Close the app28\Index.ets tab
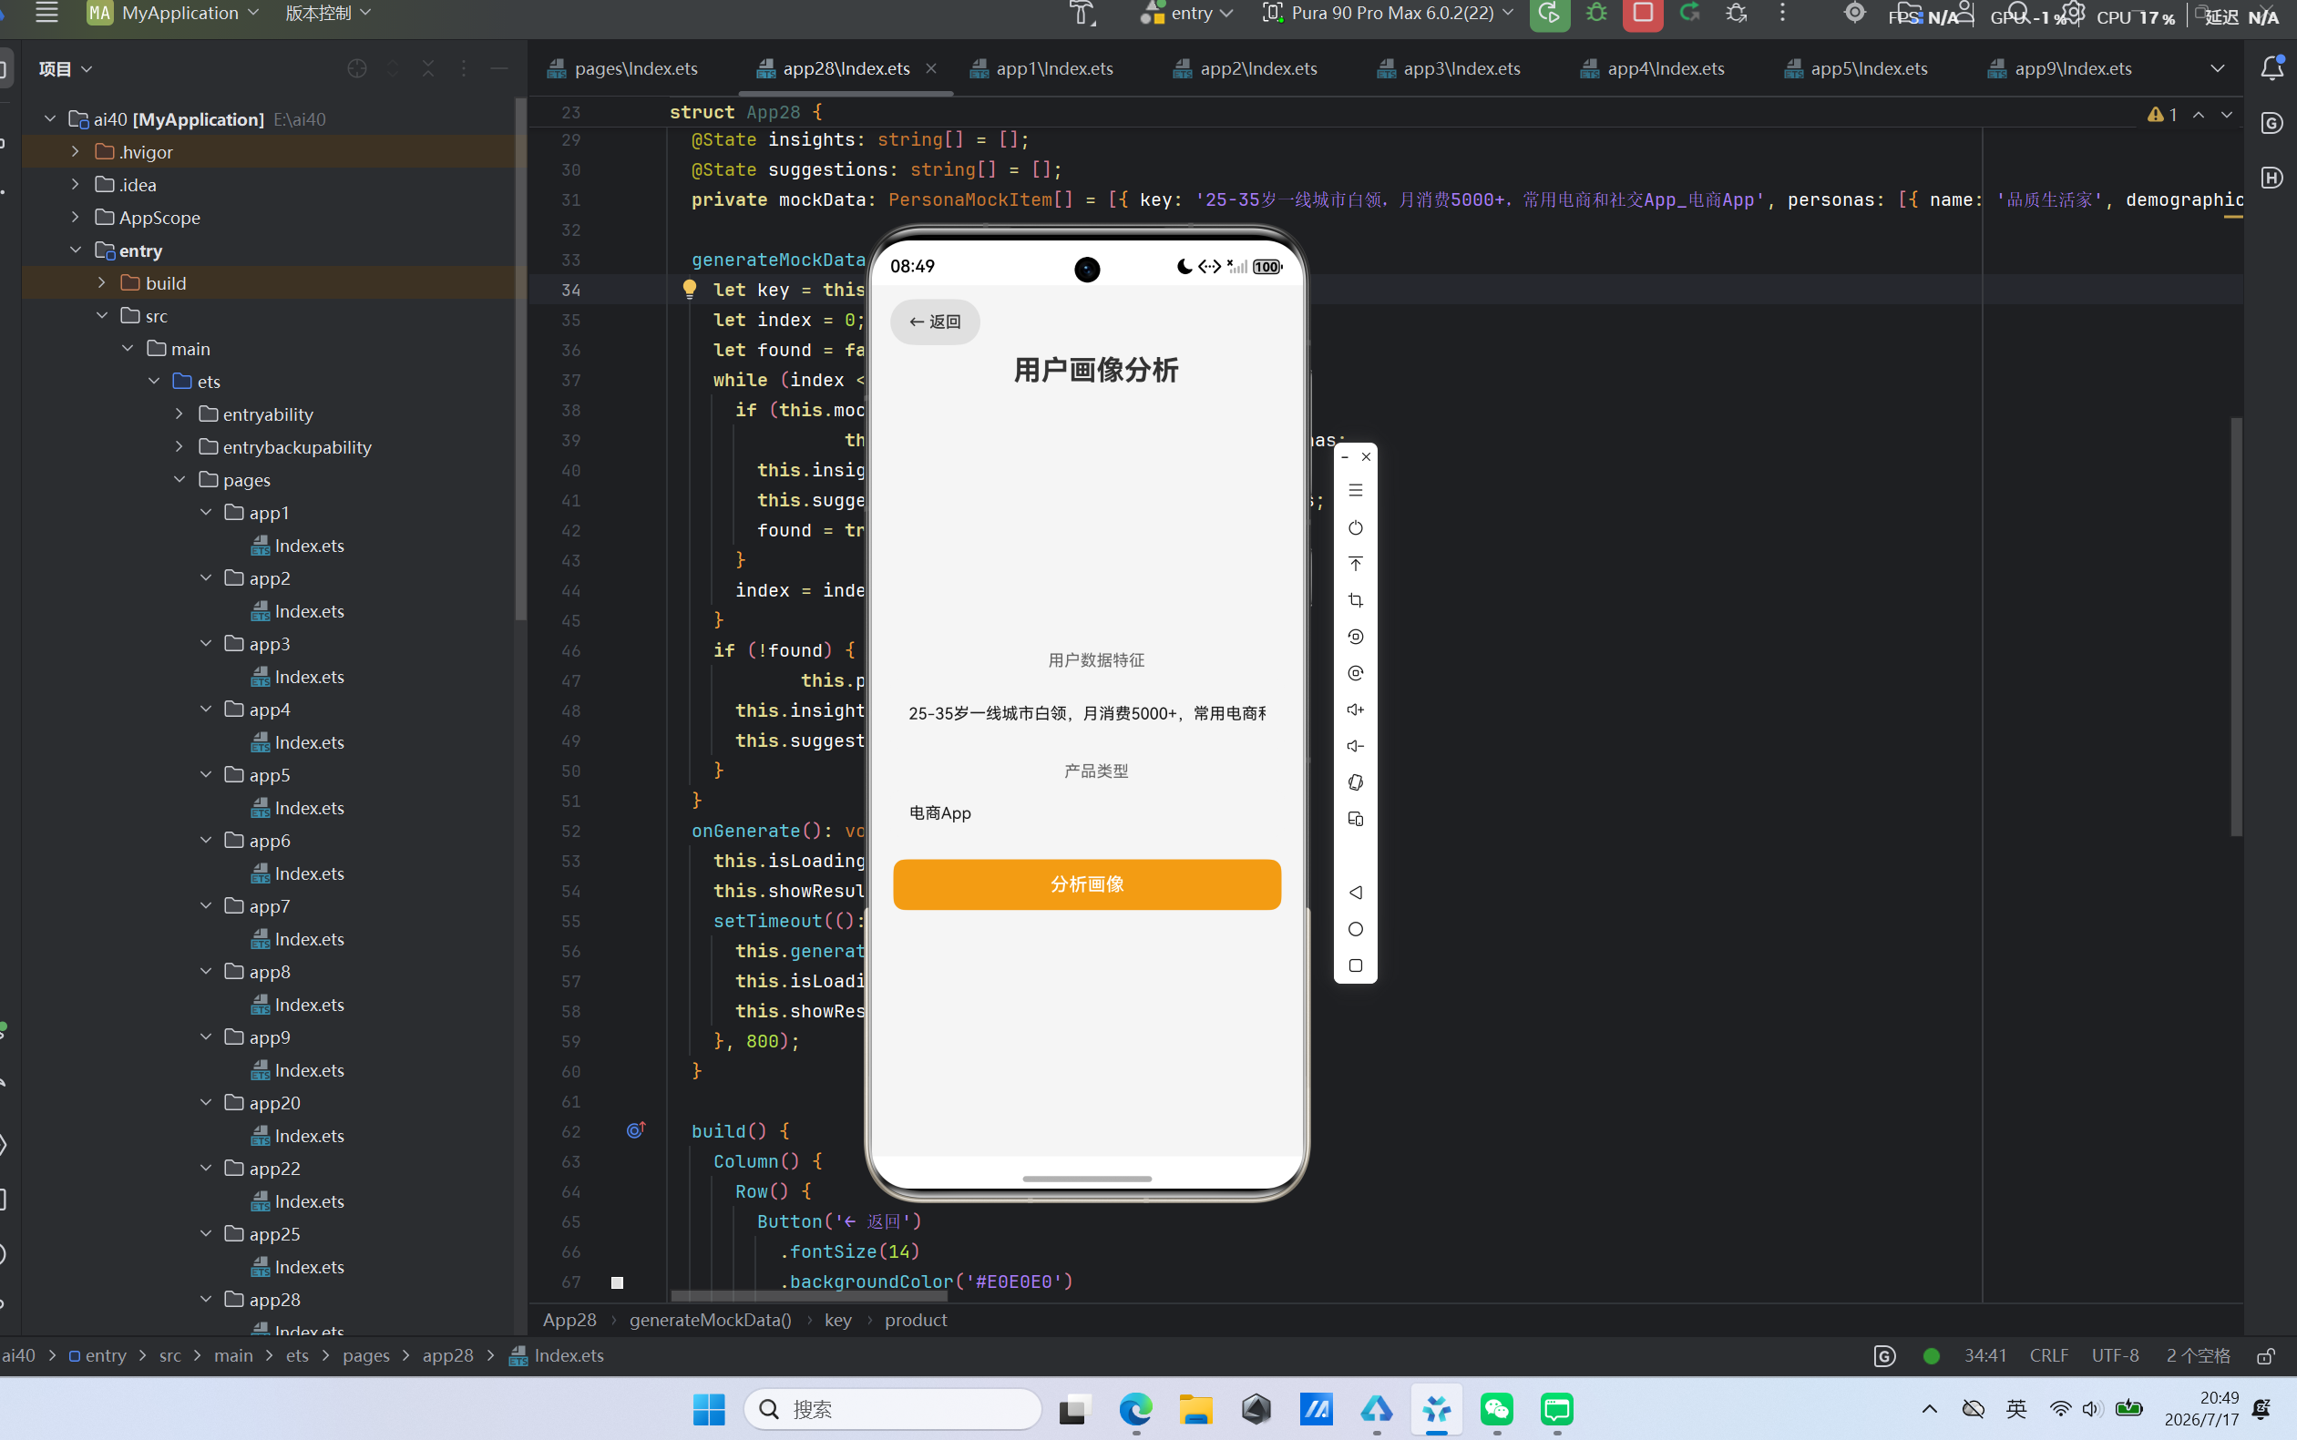2297x1440 pixels. (x=931, y=68)
